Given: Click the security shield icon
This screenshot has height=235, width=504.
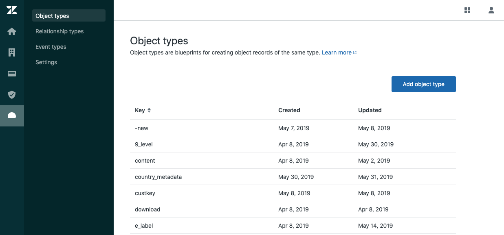Looking at the screenshot, I should (x=12, y=94).
